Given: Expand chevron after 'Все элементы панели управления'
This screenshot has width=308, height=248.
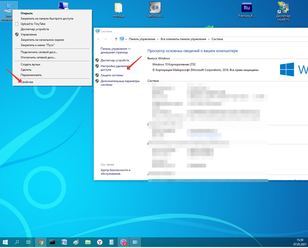Looking at the screenshot, I should coord(209,39).
